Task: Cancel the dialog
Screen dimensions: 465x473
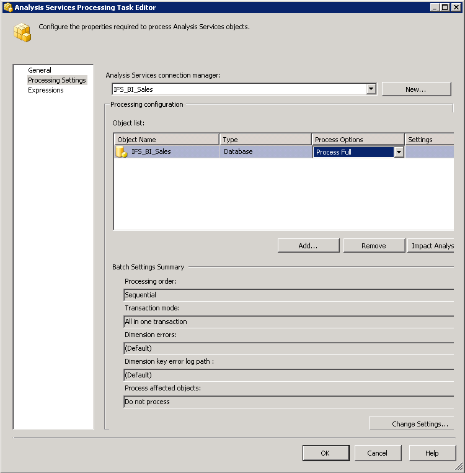Action: pos(377,453)
